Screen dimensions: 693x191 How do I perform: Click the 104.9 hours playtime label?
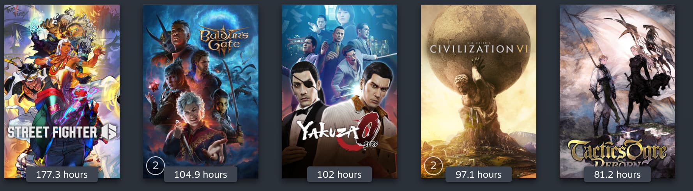click(x=201, y=174)
